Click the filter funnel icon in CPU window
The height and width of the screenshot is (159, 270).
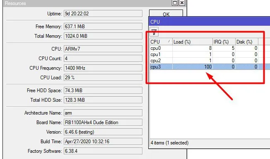point(154,32)
